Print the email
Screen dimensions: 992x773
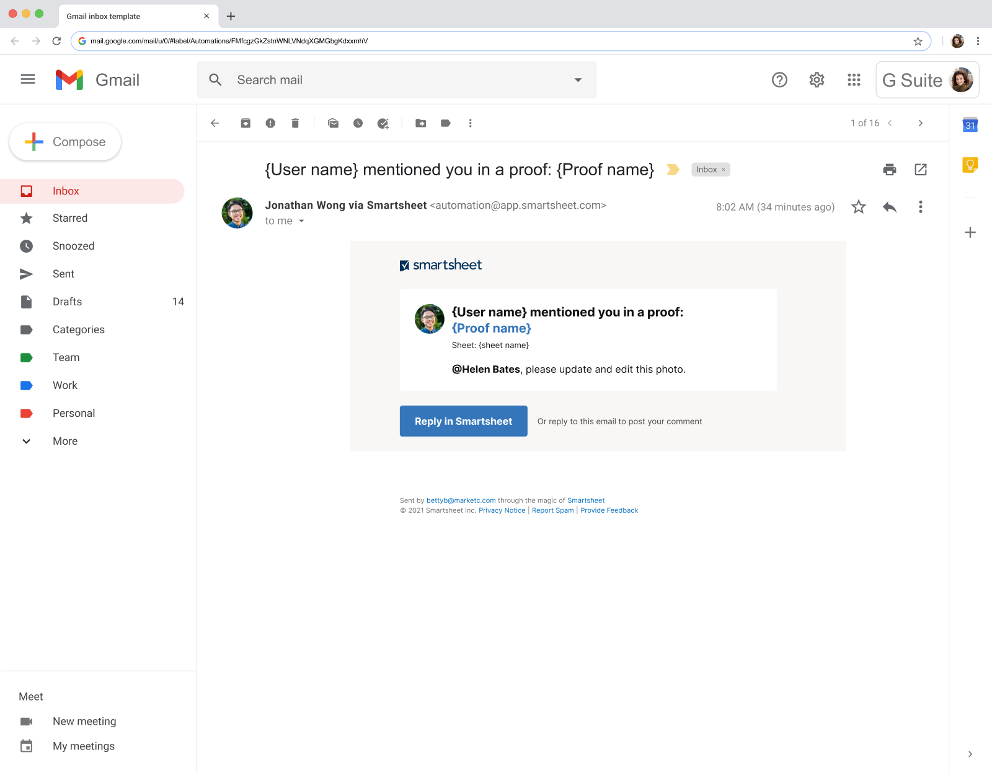click(x=890, y=169)
